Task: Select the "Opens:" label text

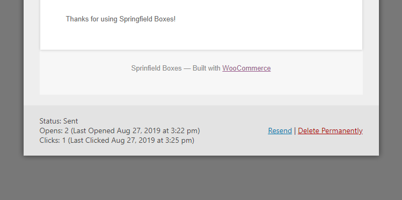Action: tap(51, 130)
